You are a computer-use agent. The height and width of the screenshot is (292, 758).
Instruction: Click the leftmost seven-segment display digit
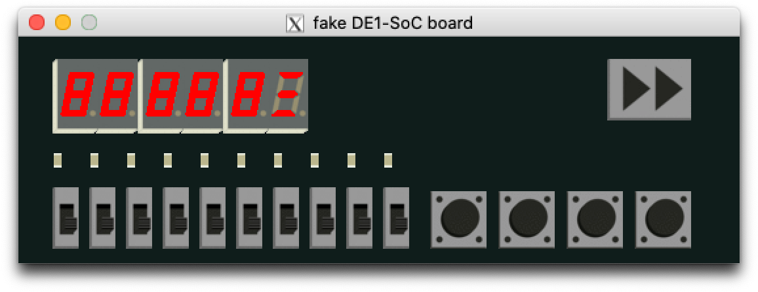[x=76, y=94]
